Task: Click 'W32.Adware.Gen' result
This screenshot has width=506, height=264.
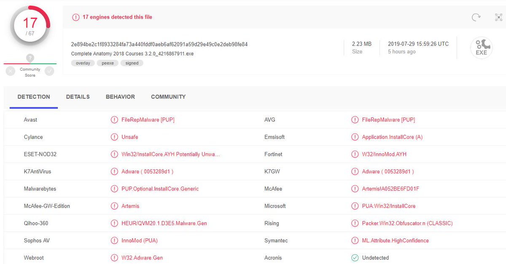Action: coord(142,258)
